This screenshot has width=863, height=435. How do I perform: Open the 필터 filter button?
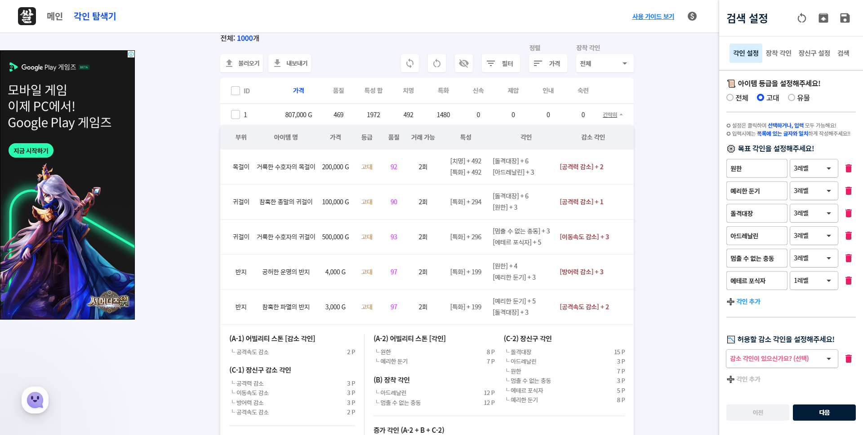[501, 63]
